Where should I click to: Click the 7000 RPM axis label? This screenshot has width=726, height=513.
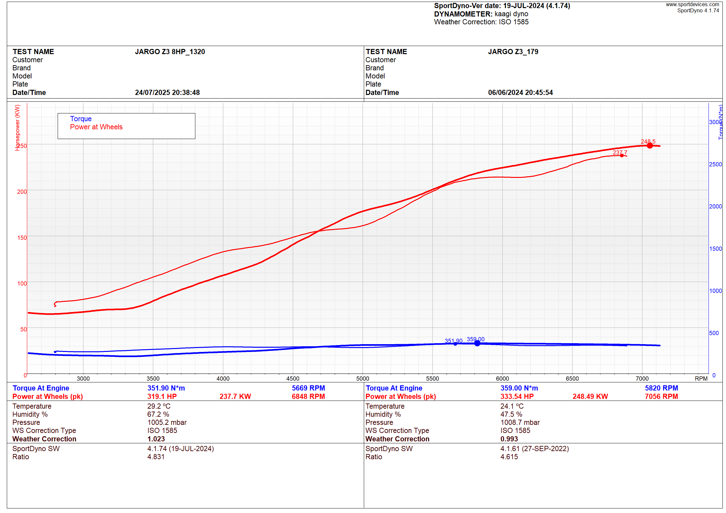click(x=642, y=379)
